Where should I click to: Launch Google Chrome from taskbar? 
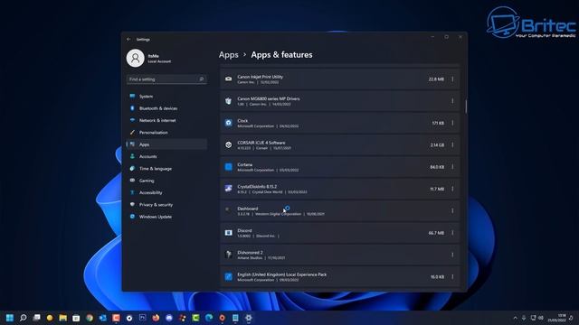tap(90, 318)
